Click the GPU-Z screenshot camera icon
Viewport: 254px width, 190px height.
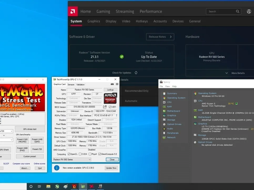coord(112,84)
